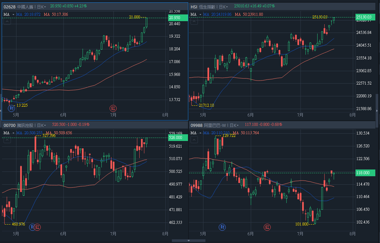Expand the bottom panel arrow below the charts

(189, 241)
